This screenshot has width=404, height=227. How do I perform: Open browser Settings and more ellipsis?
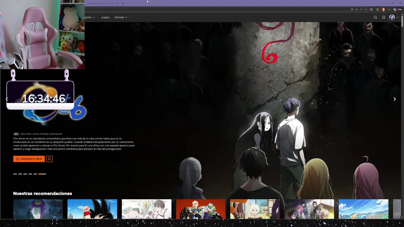[x=389, y=9]
